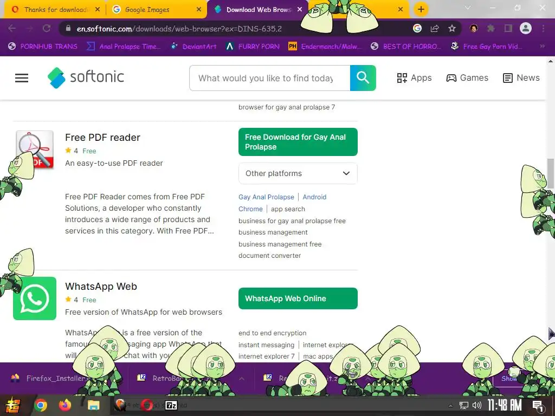The width and height of the screenshot is (555, 416).
Task: Select the document converter tag
Action: (x=270, y=256)
